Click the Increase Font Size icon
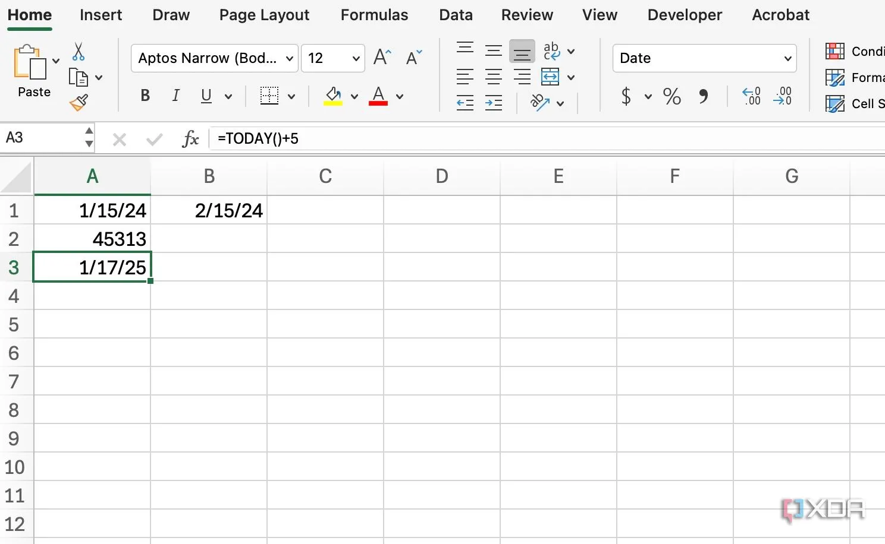This screenshot has height=544, width=885. 382,58
